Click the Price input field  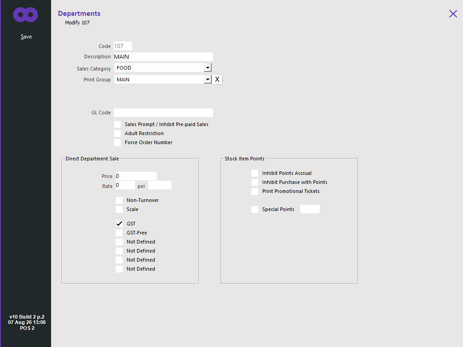(x=136, y=176)
